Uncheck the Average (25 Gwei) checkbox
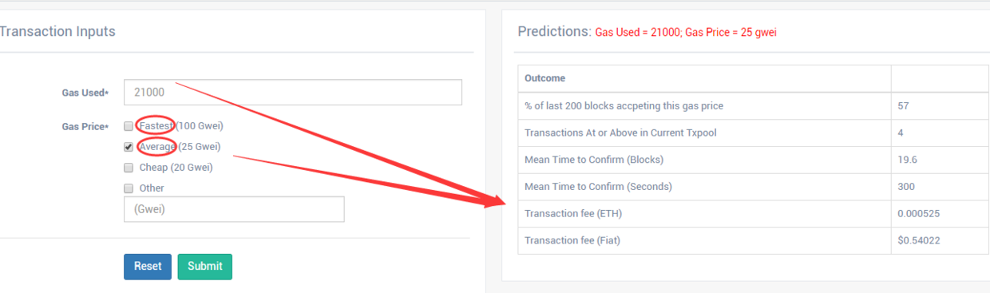 click(x=129, y=147)
